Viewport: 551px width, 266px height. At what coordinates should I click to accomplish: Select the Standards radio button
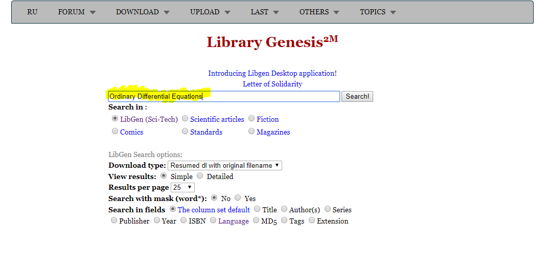pos(185,131)
